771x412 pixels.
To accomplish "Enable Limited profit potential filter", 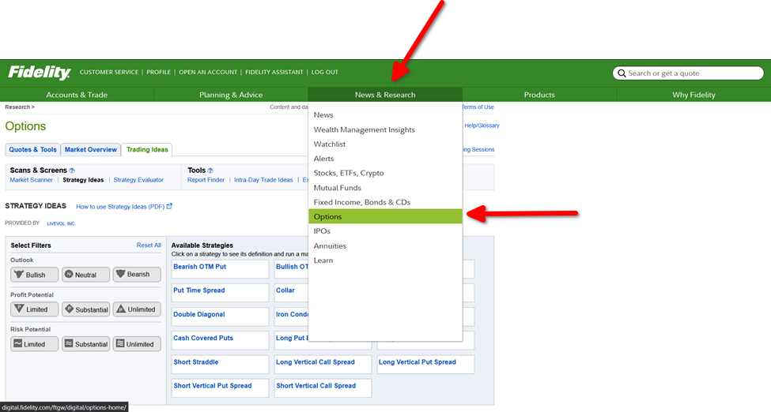I will (34, 309).
